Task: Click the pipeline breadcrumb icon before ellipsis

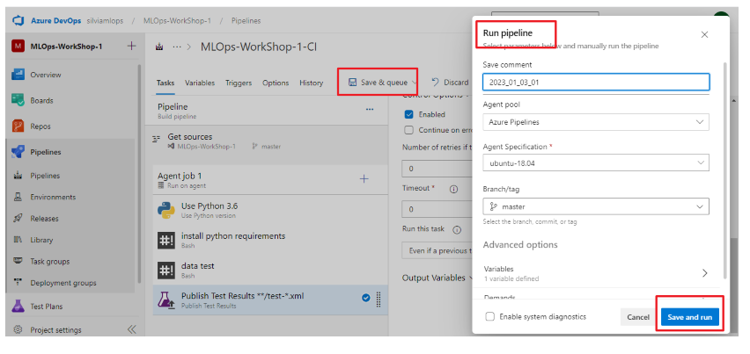Action: point(159,47)
